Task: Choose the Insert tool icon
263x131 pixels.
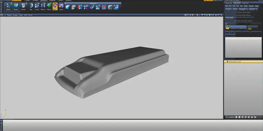Action: point(37,7)
